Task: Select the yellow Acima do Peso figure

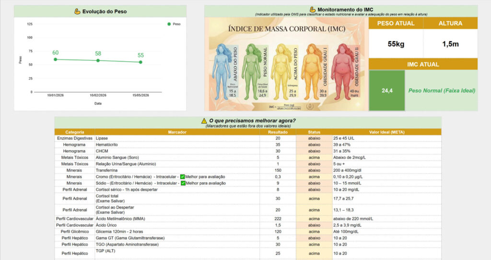Action: click(282, 71)
